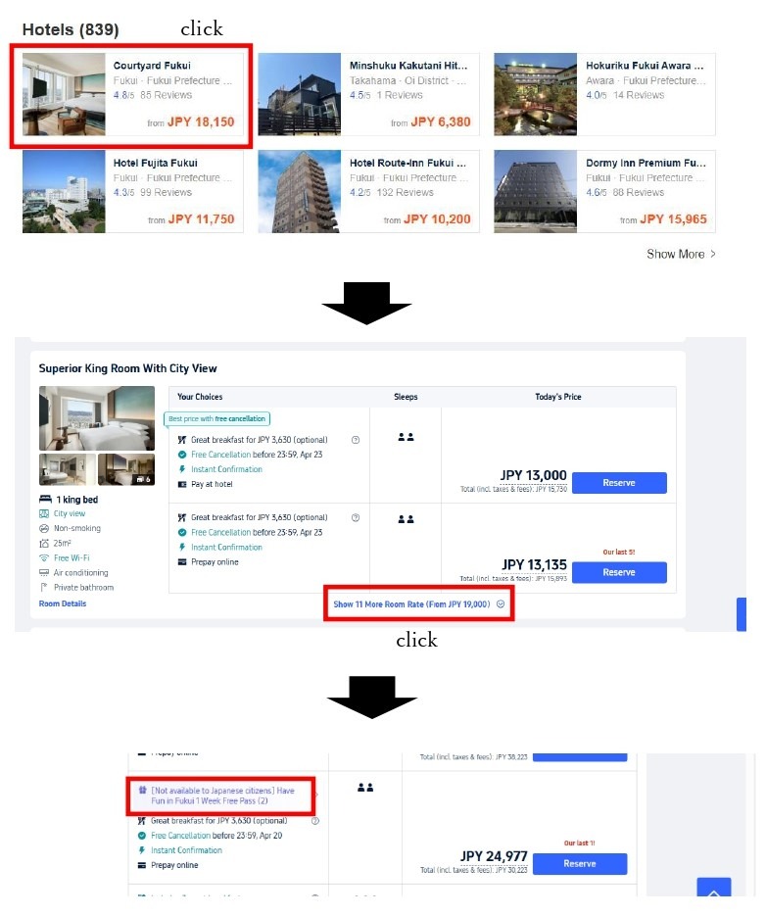Click the City view icon
This screenshot has height=916, width=766.
pyautogui.click(x=44, y=514)
